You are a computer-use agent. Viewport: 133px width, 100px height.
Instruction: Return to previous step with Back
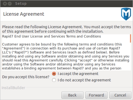(x=73, y=95)
